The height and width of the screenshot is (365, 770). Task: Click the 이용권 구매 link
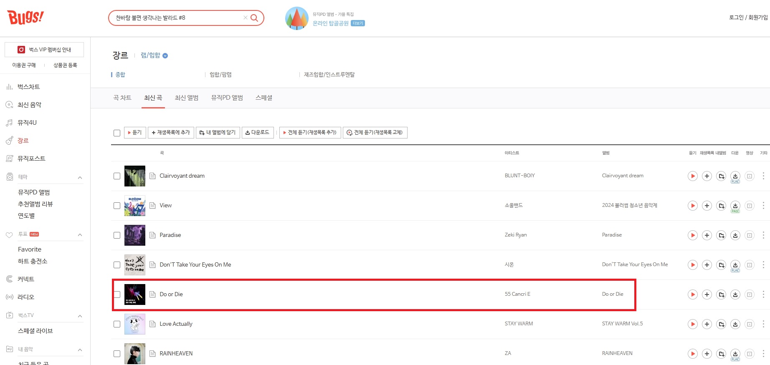point(24,65)
